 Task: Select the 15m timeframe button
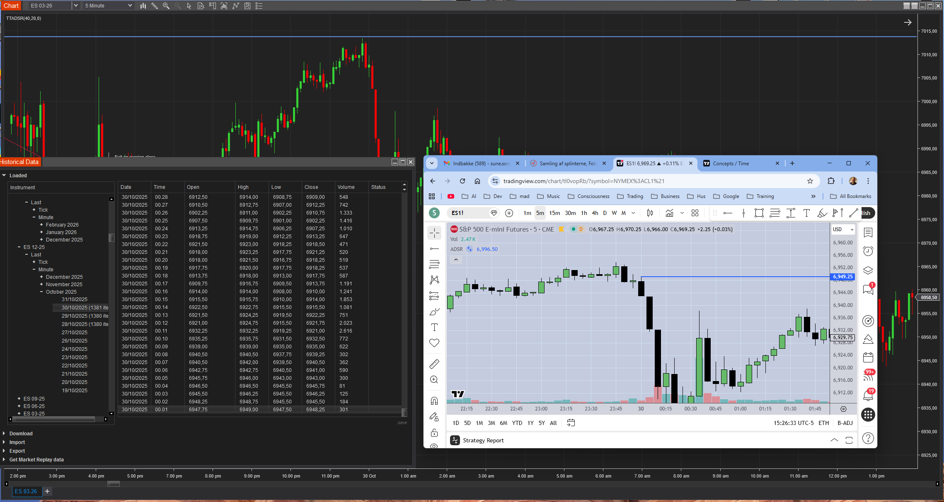coord(554,213)
